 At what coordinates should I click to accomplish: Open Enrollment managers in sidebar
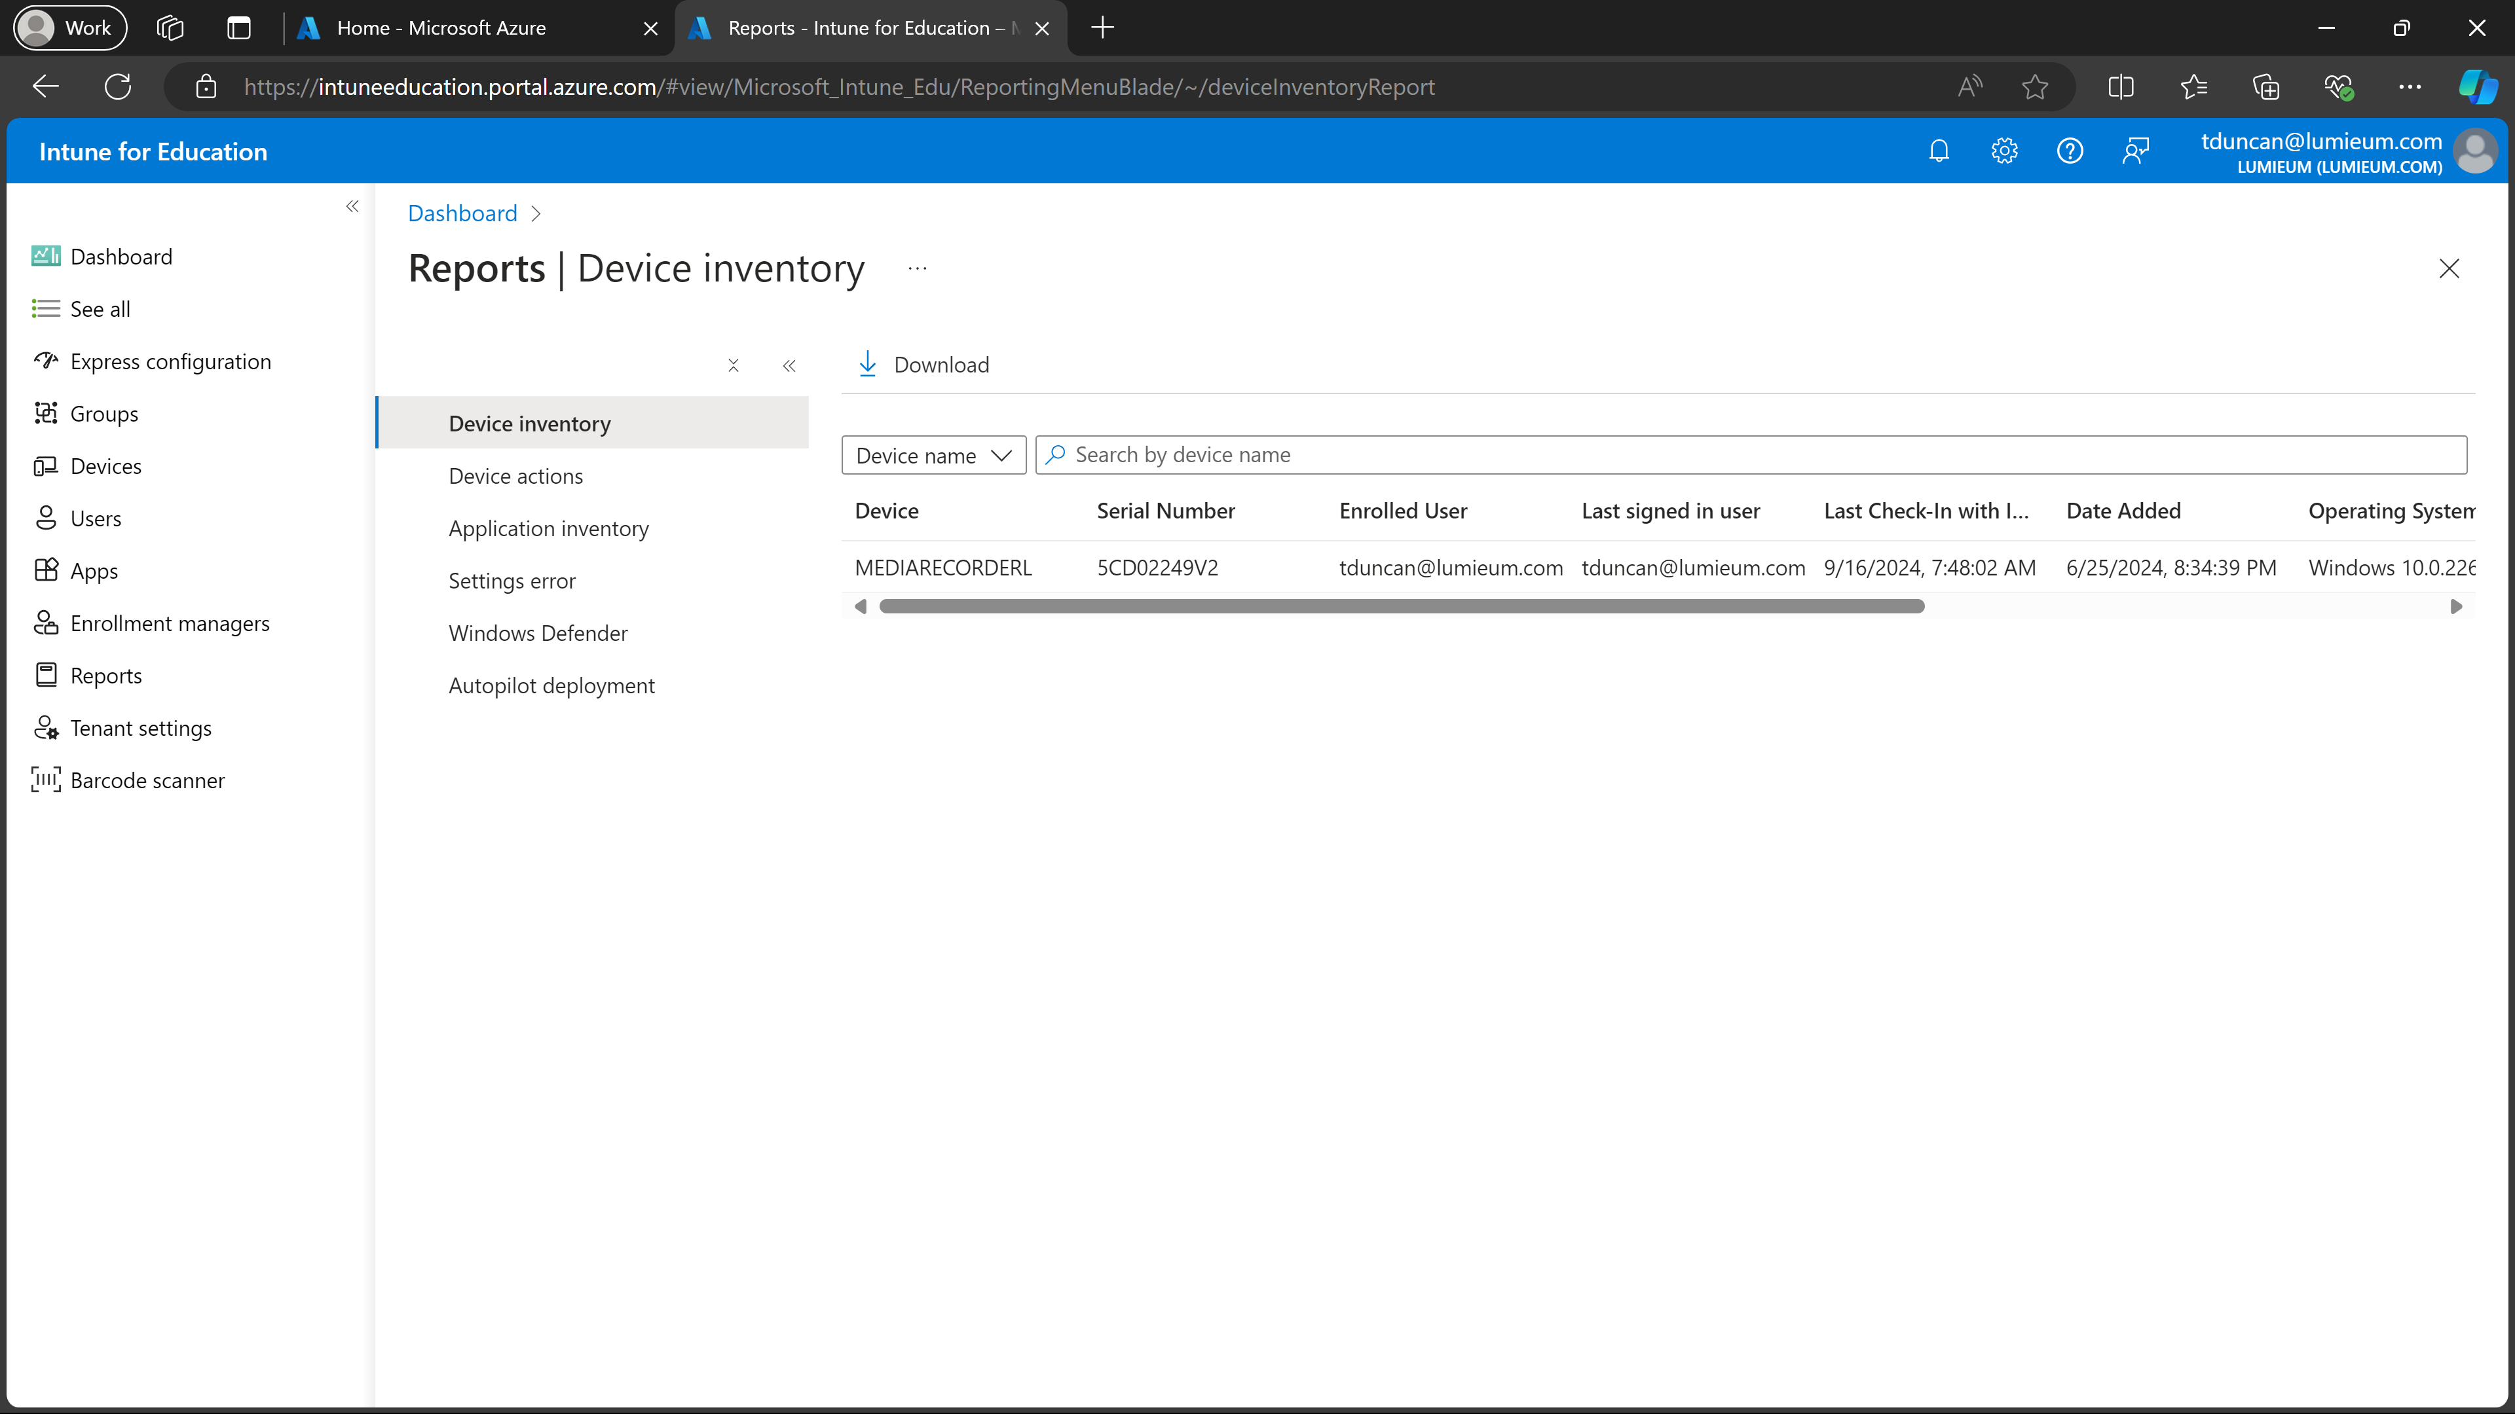pyautogui.click(x=170, y=623)
